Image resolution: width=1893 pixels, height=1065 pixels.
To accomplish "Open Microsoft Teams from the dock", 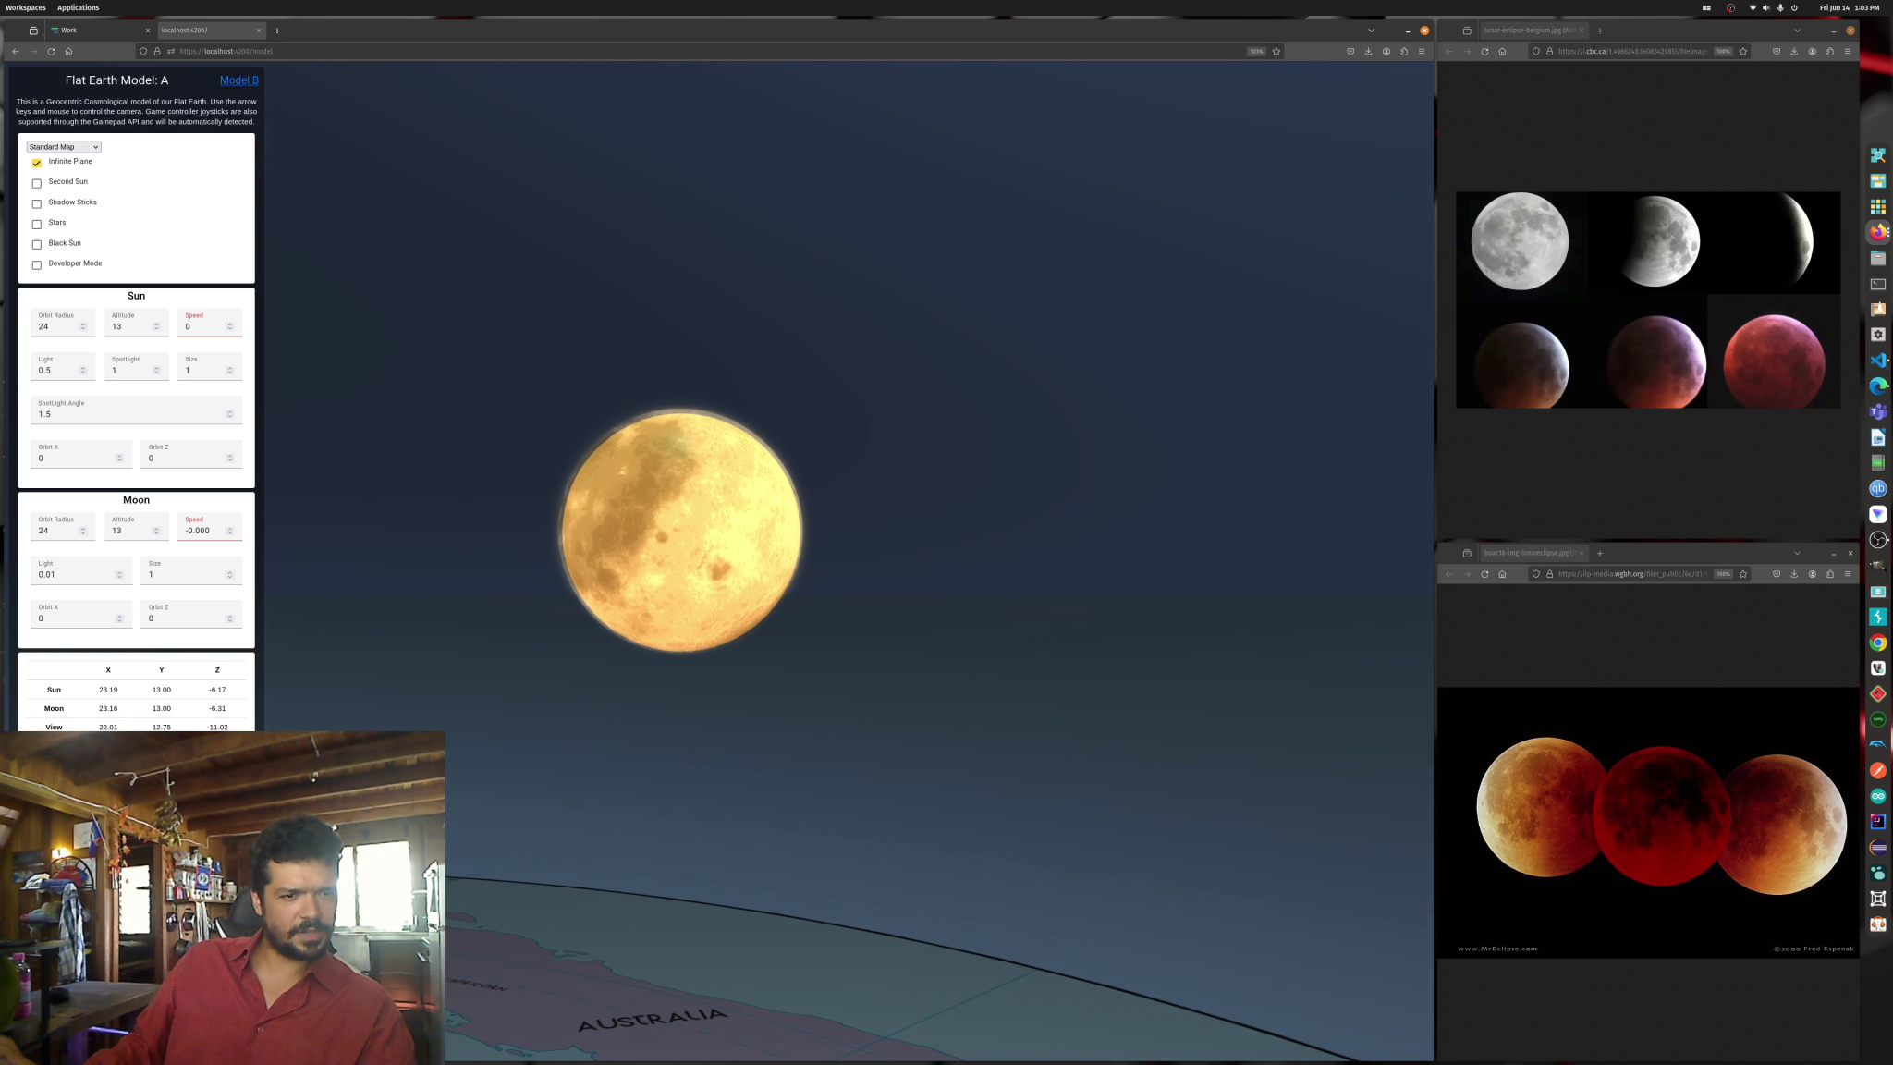I will tap(1878, 412).
